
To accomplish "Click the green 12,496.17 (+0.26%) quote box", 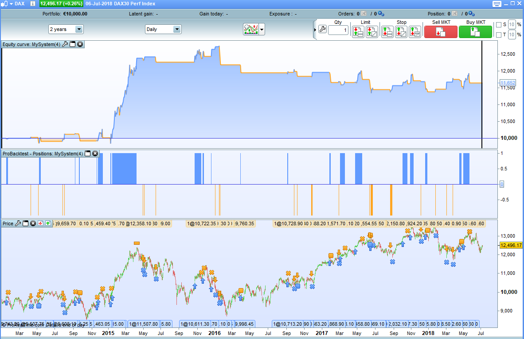I will coord(61,4).
